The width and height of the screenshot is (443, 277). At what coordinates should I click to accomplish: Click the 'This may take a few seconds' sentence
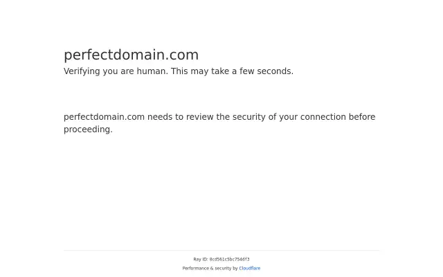[232, 71]
